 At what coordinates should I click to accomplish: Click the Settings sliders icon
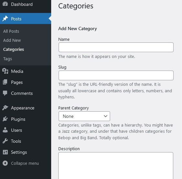point(5,152)
